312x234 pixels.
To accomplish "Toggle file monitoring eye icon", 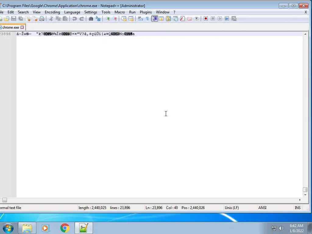I will pyautogui.click(x=197, y=19).
